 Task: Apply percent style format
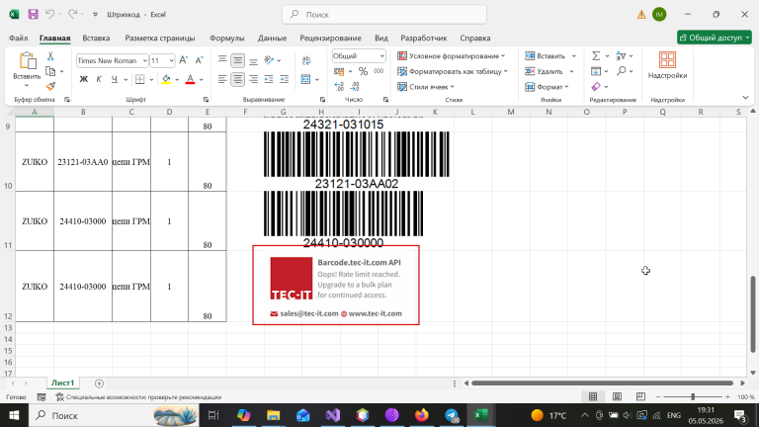(363, 71)
